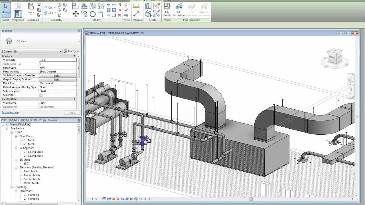Collapse the Identity Data properties section
The image size is (365, 205).
coord(75,99)
